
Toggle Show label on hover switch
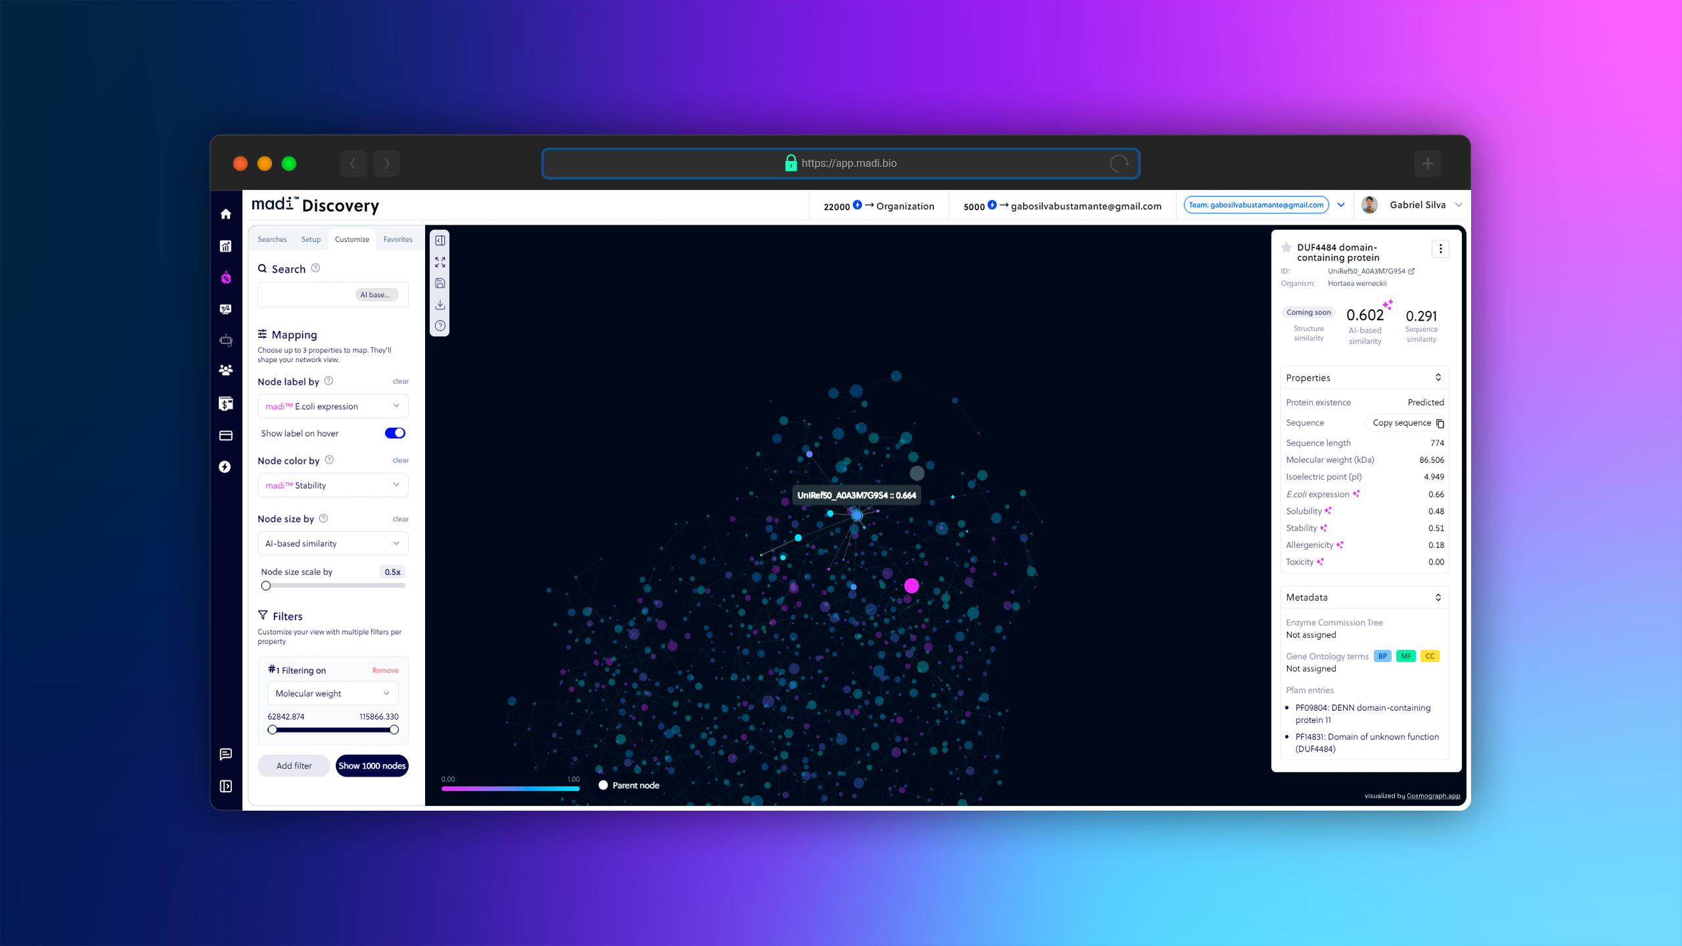tap(395, 433)
